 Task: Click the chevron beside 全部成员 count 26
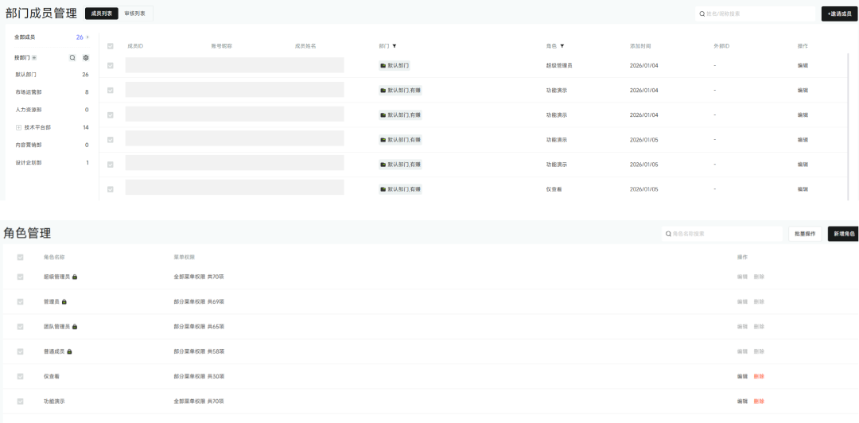[x=87, y=37]
